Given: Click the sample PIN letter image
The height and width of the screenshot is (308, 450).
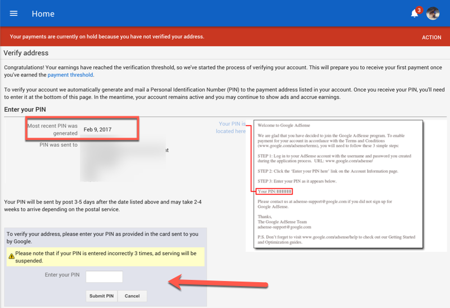Looking at the screenshot, I should point(339,184).
